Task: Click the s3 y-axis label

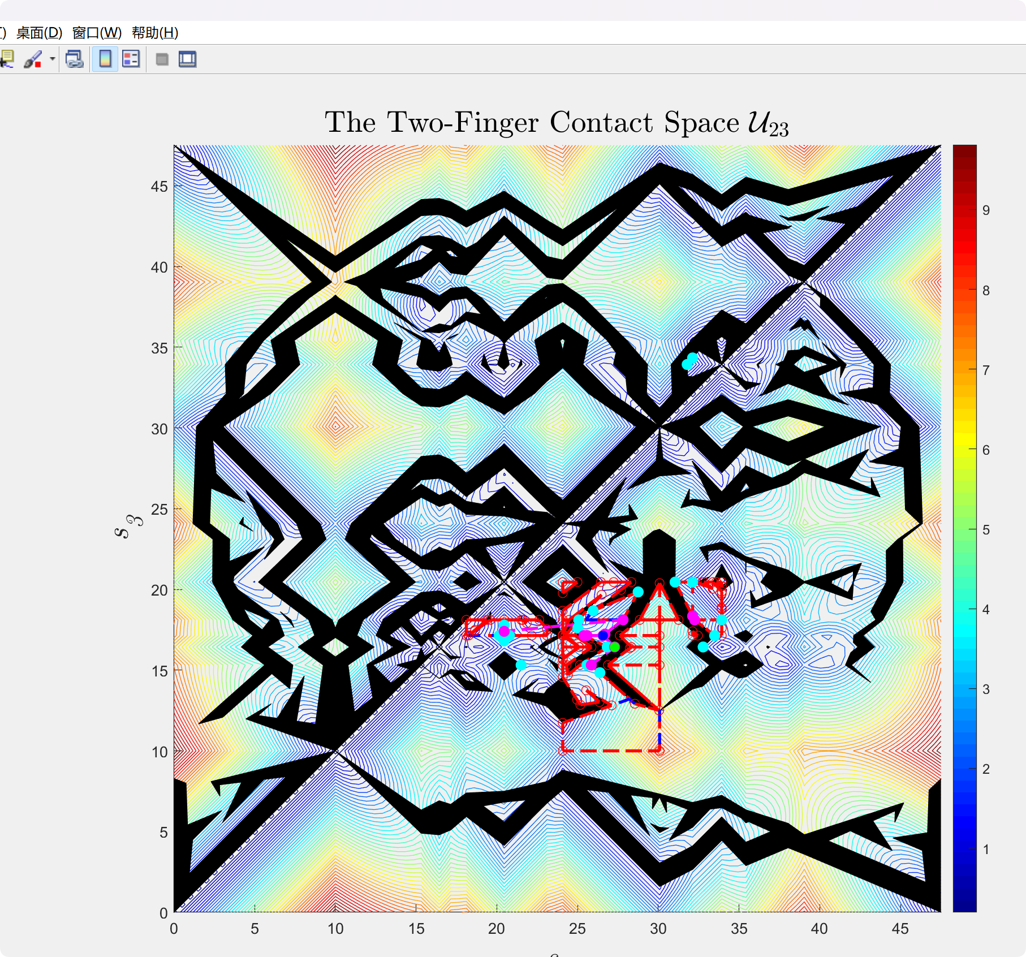Action: click(128, 527)
